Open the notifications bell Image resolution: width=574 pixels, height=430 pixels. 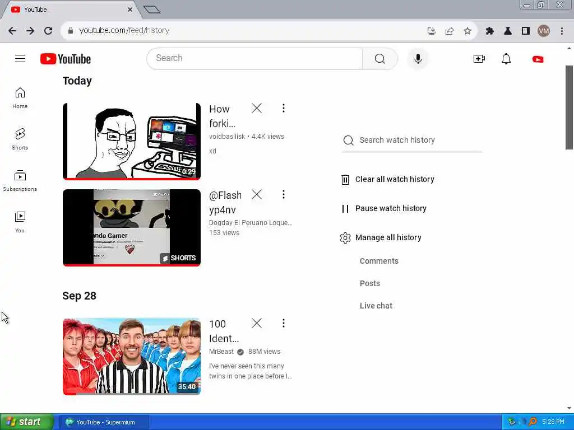[506, 59]
